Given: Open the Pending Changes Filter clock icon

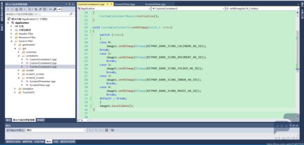Looking at the screenshot, I should pos(30,9).
